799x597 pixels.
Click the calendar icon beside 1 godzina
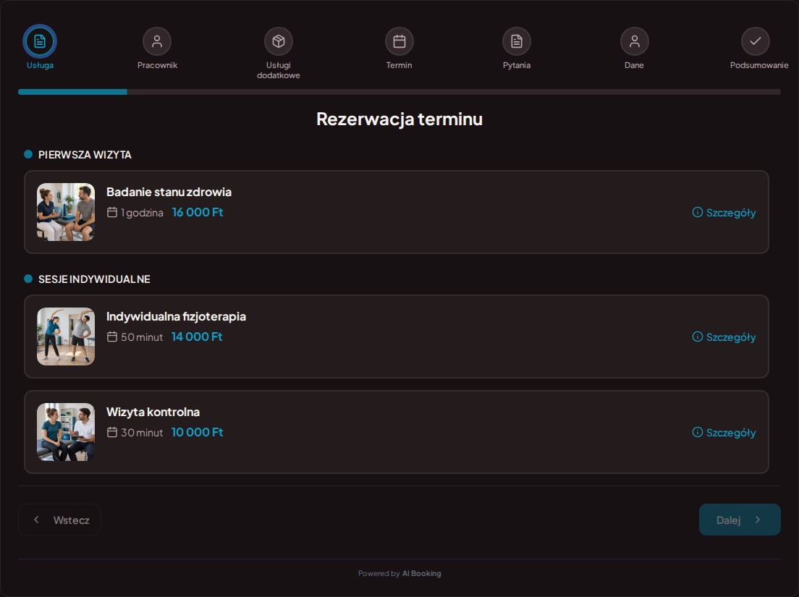(x=112, y=213)
